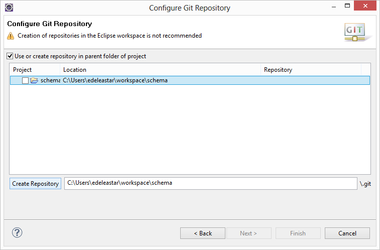Click the \.git suffix label
The height and width of the screenshot is (250, 380).
coord(365,184)
